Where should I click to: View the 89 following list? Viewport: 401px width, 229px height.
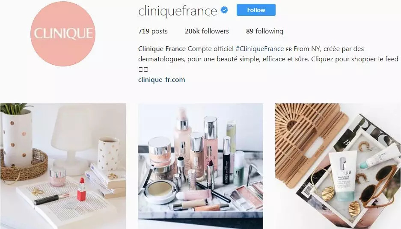[264, 31]
